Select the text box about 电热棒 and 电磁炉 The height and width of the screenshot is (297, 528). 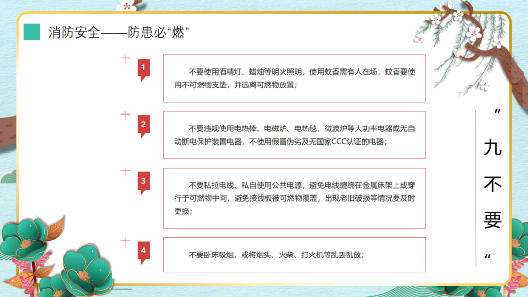[294, 135]
